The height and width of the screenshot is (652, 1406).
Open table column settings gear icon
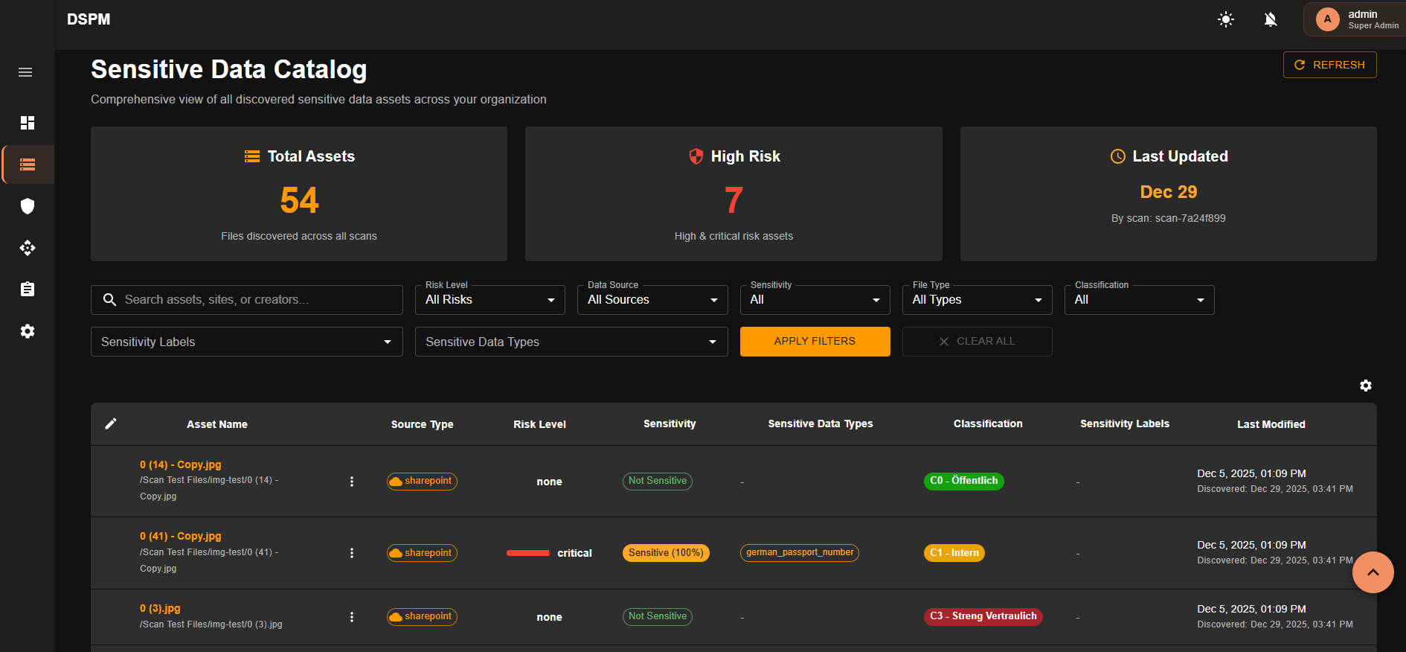1365,386
